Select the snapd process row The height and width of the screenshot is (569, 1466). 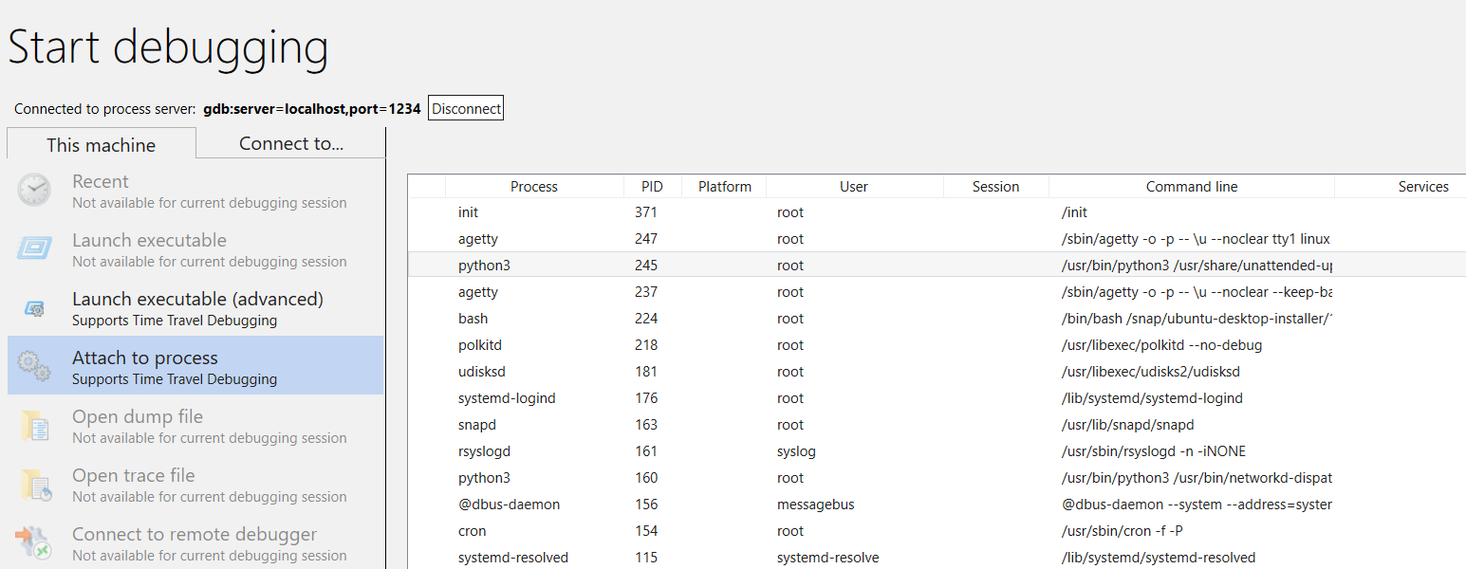pos(664,424)
